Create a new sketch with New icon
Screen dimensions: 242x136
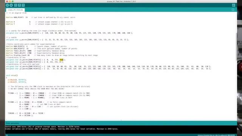tap(16, 5)
